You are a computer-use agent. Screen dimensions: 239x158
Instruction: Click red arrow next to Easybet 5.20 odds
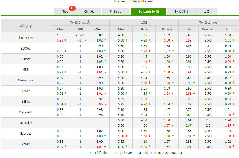[126, 136]
